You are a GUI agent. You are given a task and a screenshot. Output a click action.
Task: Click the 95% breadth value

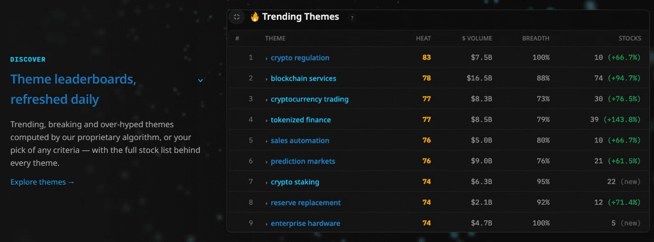click(543, 182)
